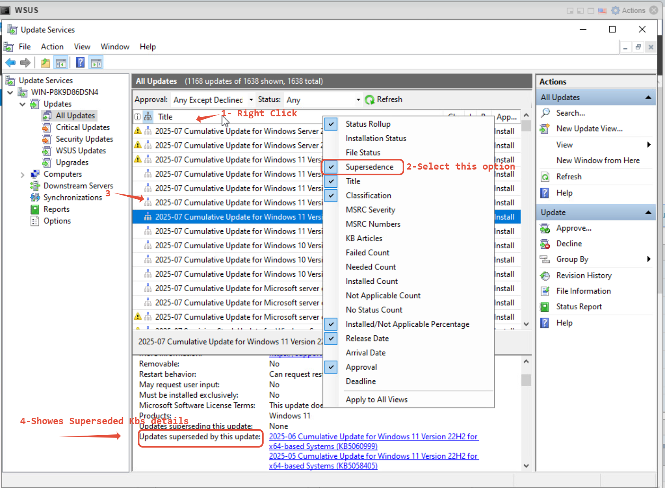Click the Synchronizations node icon

tap(35, 198)
